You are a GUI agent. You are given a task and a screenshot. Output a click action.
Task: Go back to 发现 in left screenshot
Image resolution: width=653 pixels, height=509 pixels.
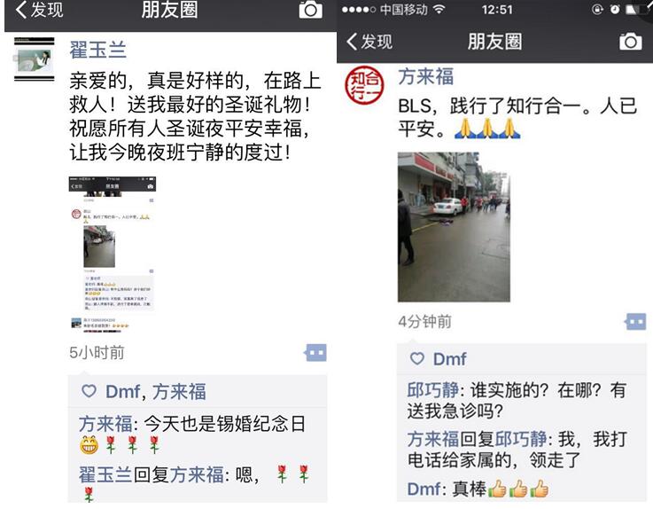click(39, 10)
